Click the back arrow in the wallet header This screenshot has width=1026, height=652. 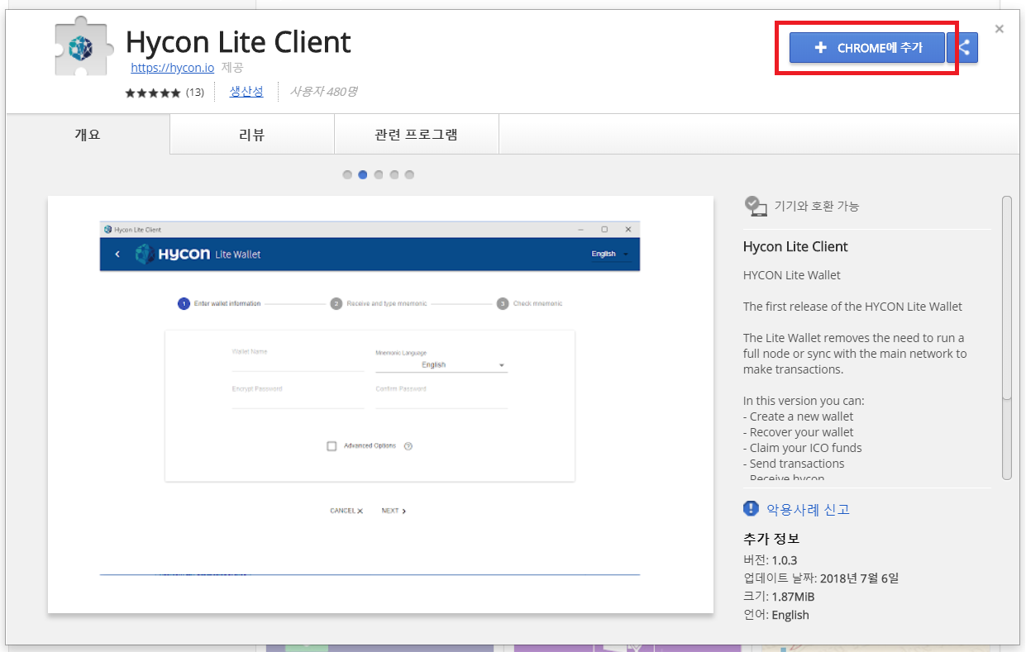click(117, 254)
